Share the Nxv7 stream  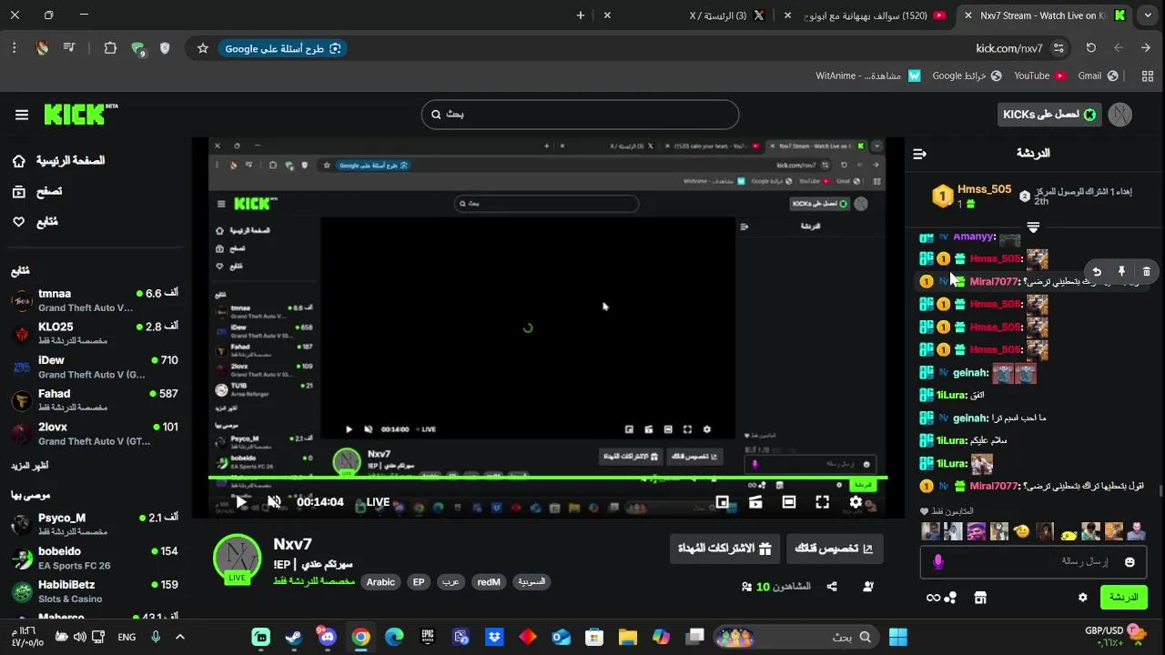[832, 587]
